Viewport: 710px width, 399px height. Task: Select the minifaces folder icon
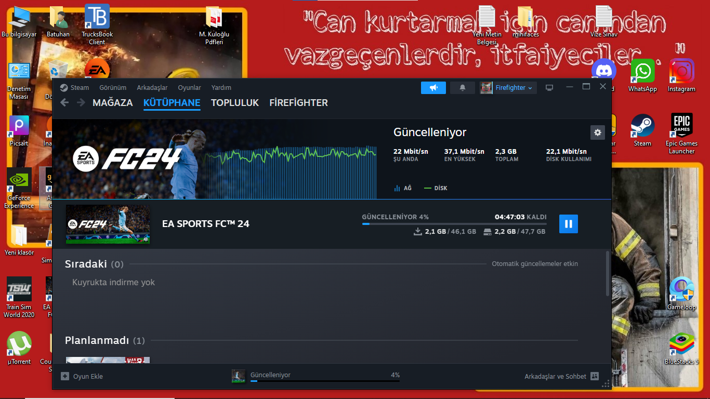525,22
